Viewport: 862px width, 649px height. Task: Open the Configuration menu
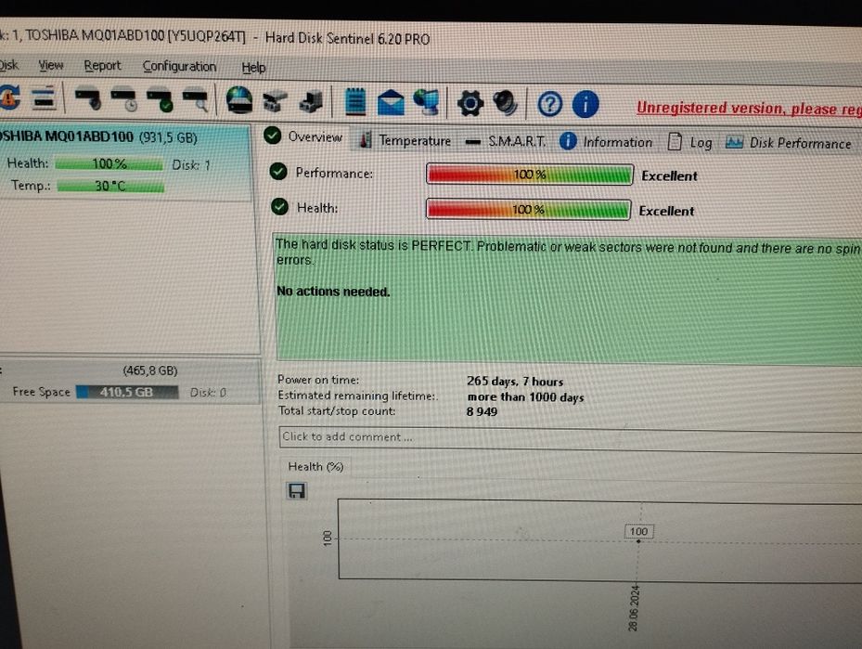pyautogui.click(x=179, y=67)
